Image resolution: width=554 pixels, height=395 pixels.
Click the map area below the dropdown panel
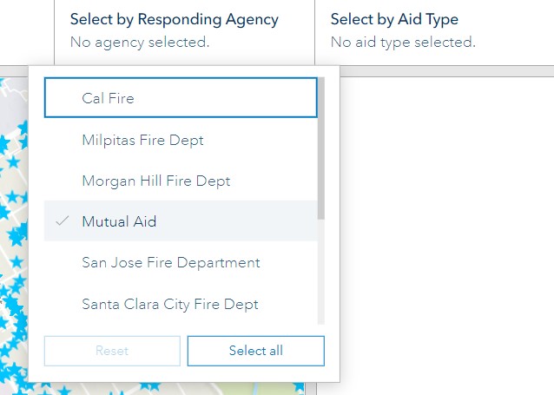(x=174, y=389)
